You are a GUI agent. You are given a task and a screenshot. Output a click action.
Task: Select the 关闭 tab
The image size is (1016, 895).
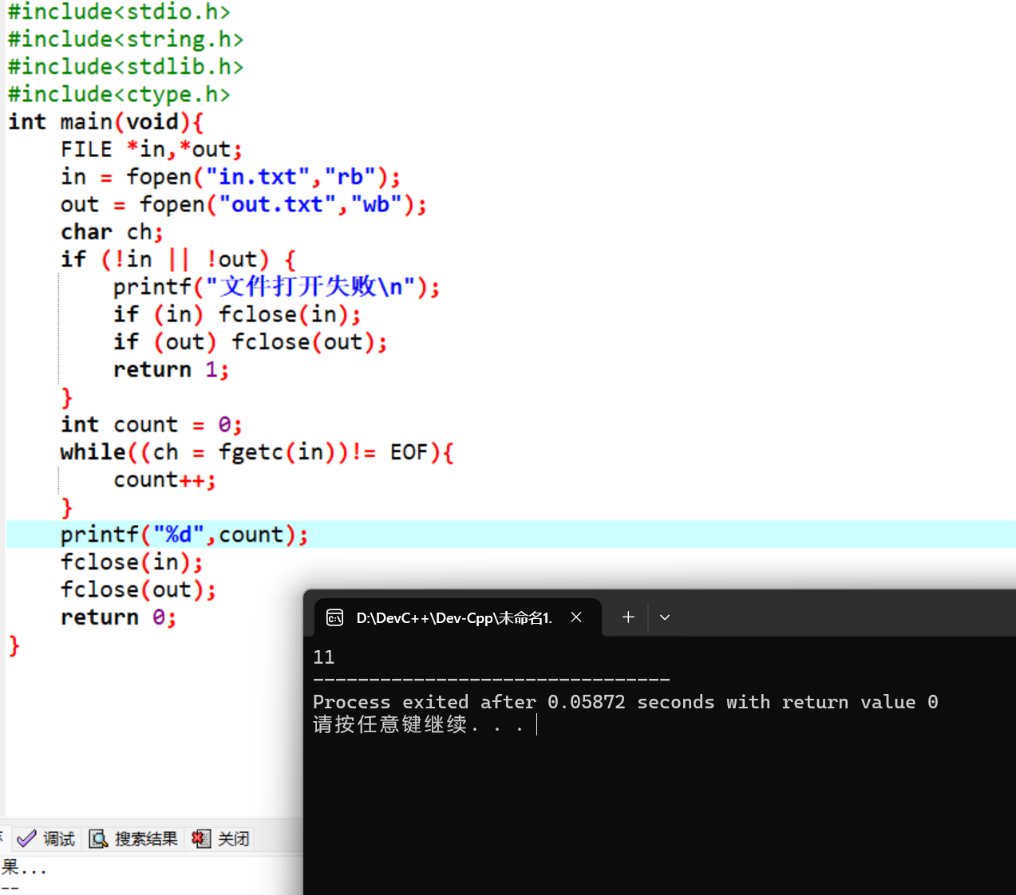tap(231, 838)
